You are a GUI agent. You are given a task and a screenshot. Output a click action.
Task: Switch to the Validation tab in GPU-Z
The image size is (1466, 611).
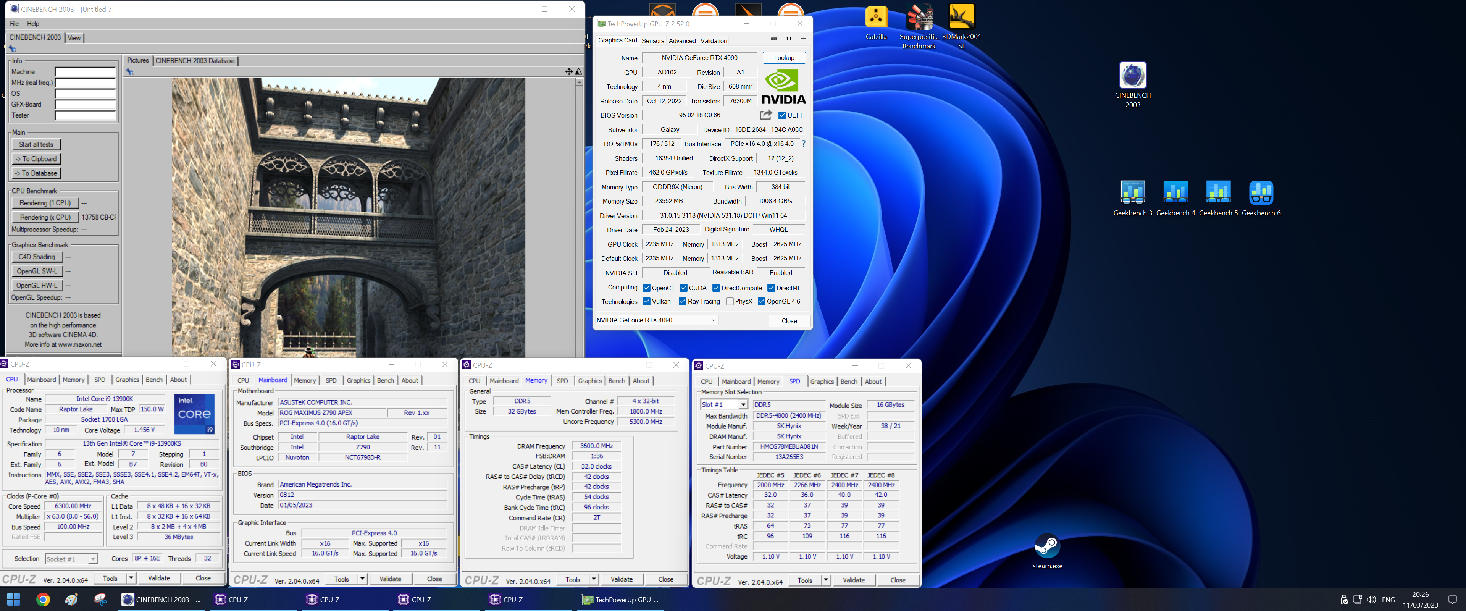[714, 40]
